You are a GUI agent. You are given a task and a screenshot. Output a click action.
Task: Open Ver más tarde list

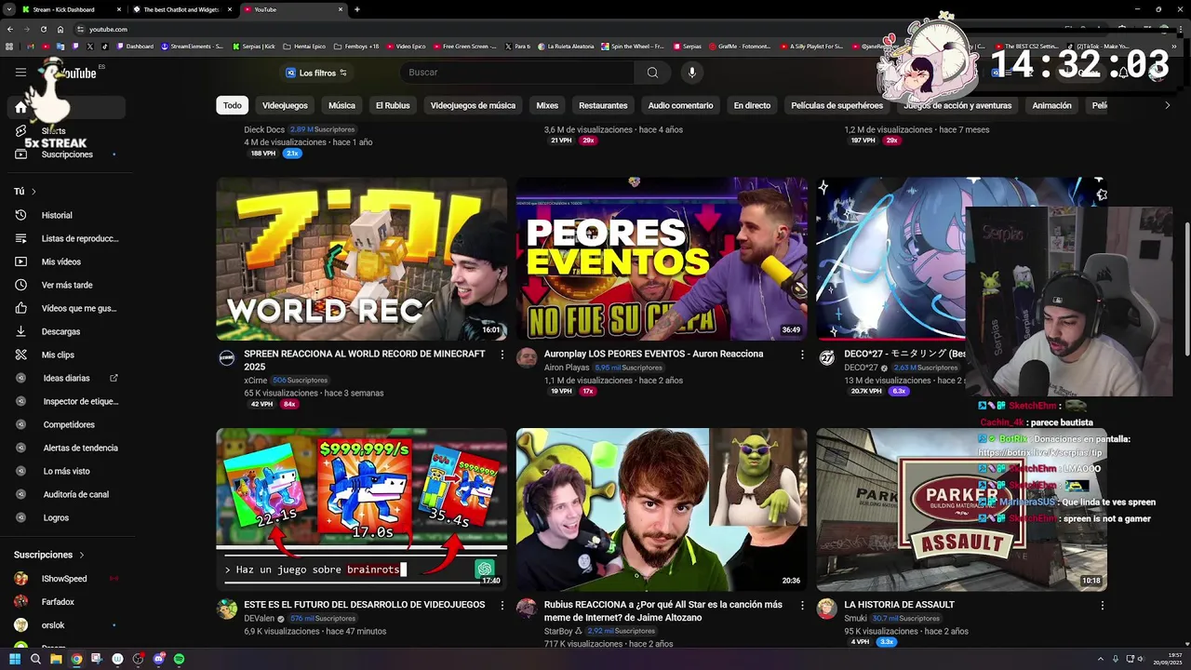click(67, 285)
